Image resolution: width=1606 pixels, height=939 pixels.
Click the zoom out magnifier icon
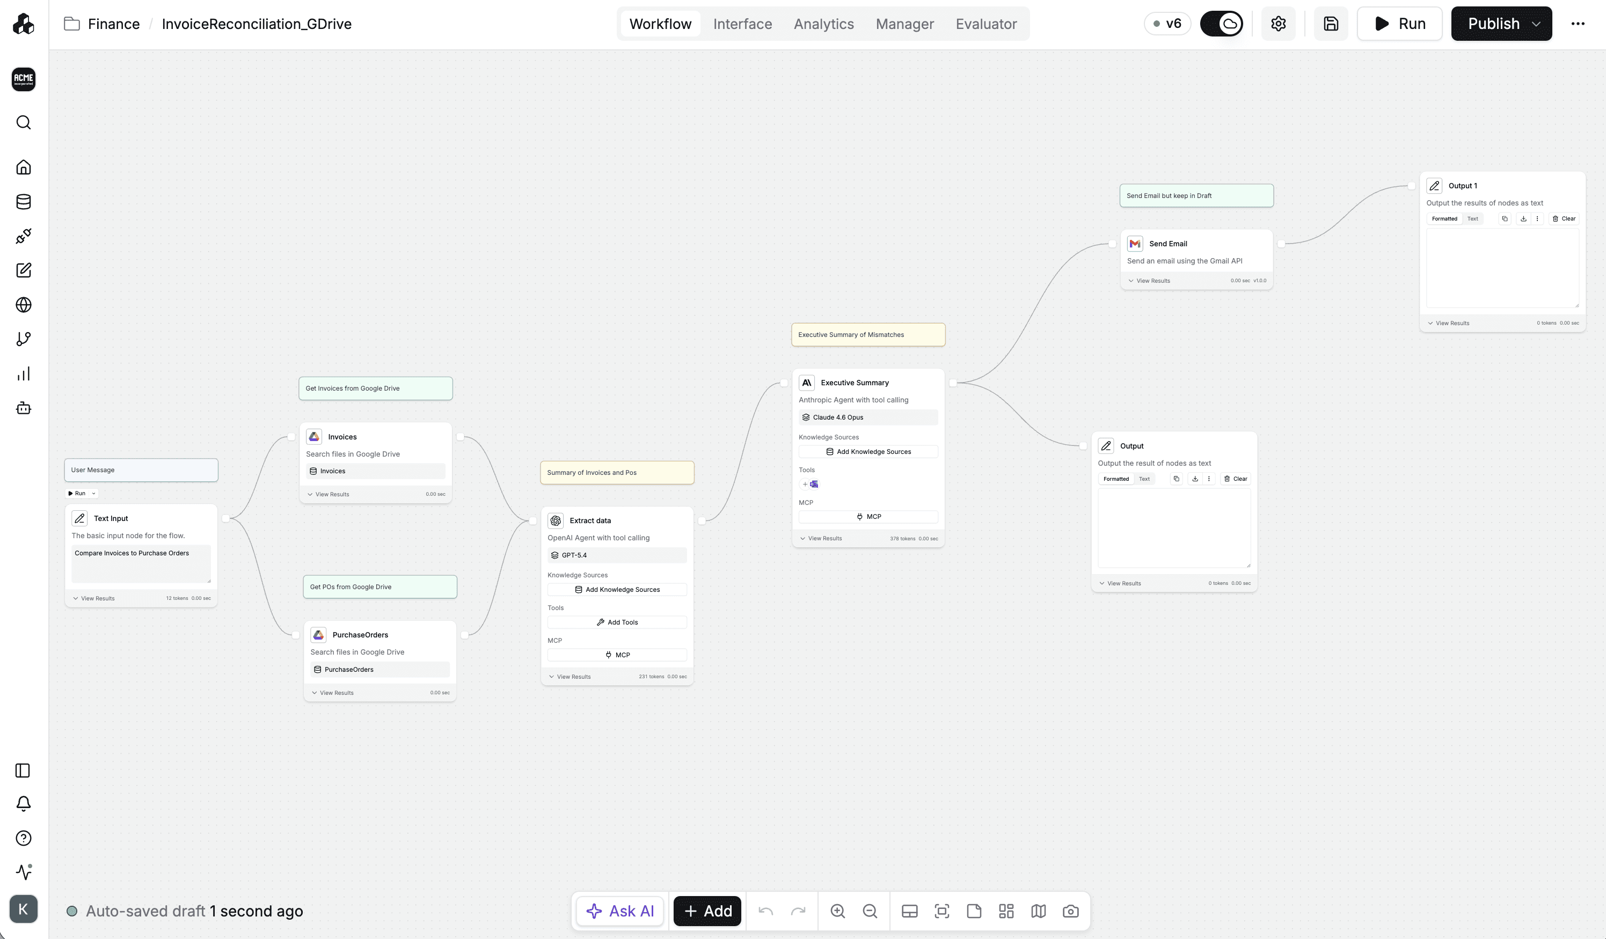(870, 911)
